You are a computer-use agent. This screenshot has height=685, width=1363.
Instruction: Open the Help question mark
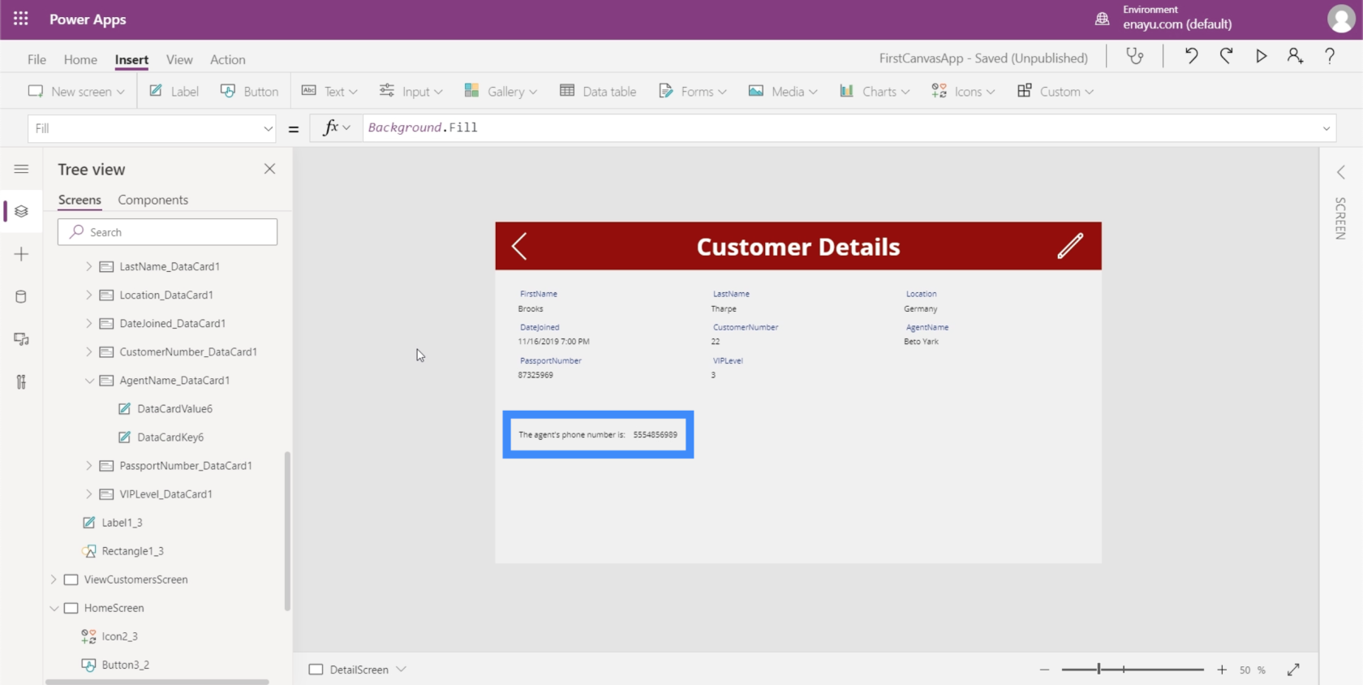(1330, 56)
